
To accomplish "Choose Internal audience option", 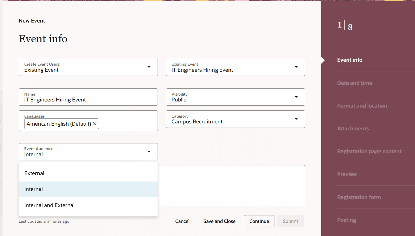I will pos(88,189).
